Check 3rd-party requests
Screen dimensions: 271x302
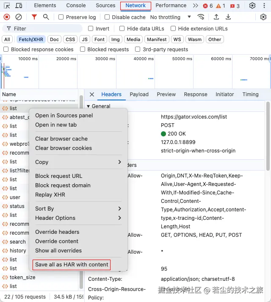138,49
